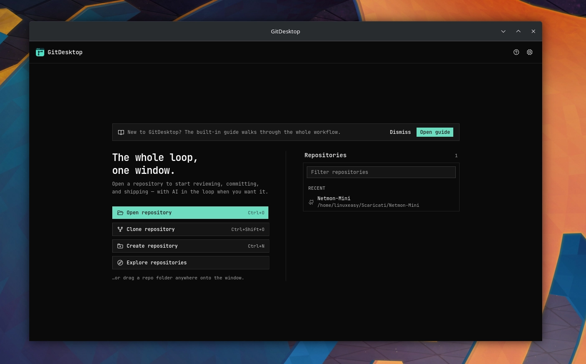Maximize the GitDesktop window
Image resolution: width=586 pixels, height=364 pixels.
(518, 31)
